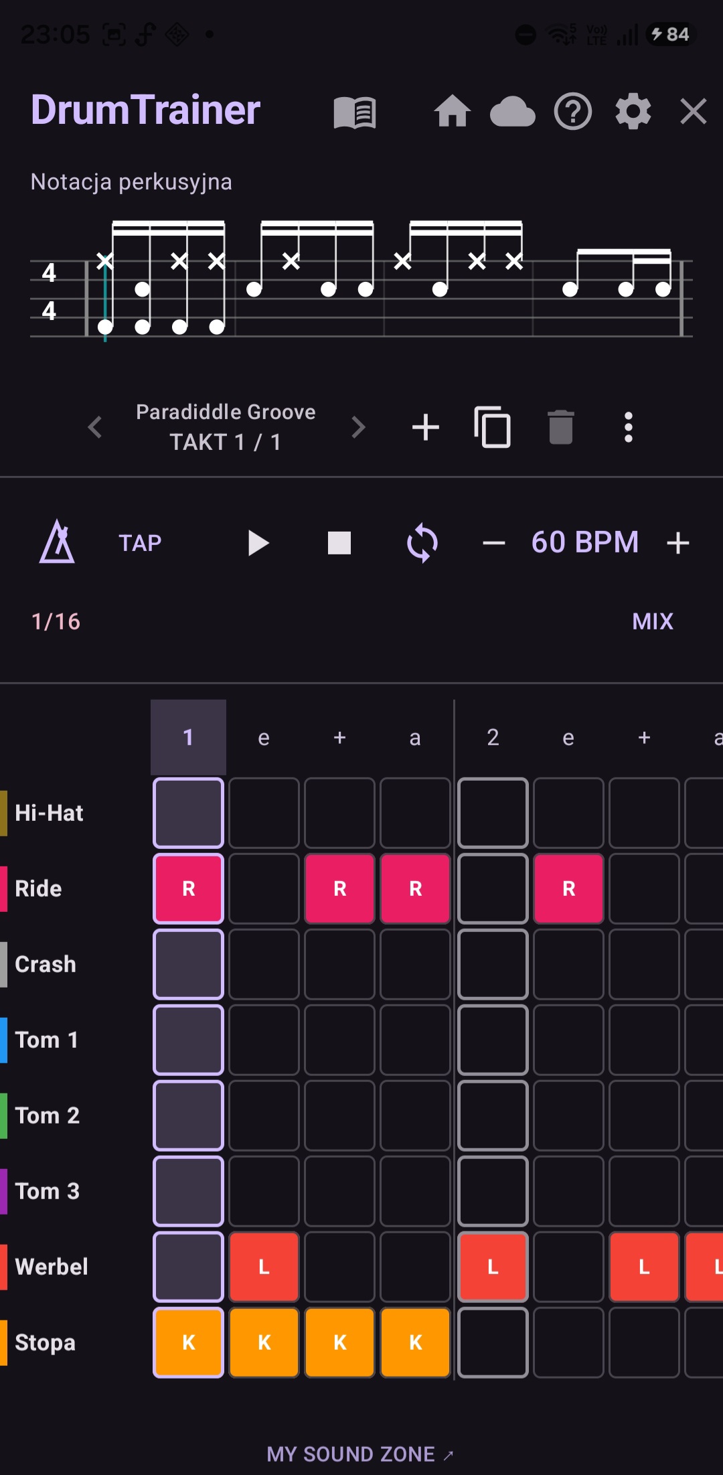The image size is (723, 1475).
Task: Select the Hi-Hat instrument row label
Action: tap(49, 813)
